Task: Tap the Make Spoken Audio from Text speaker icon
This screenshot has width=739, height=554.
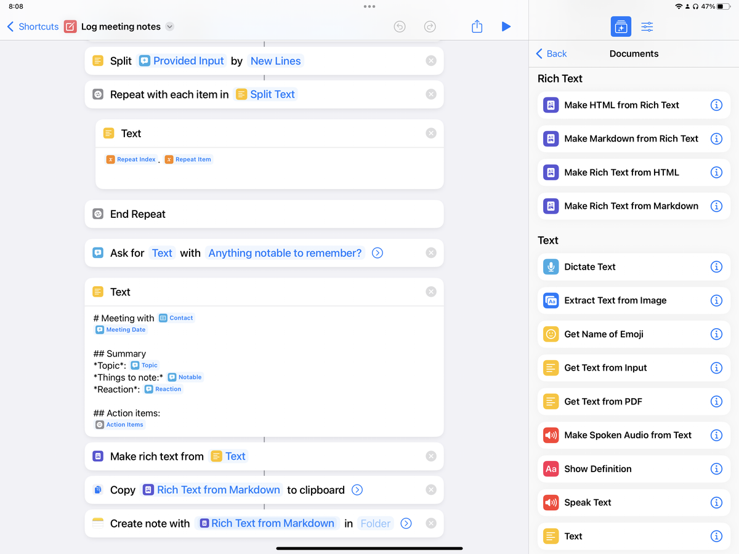Action: pyautogui.click(x=551, y=435)
